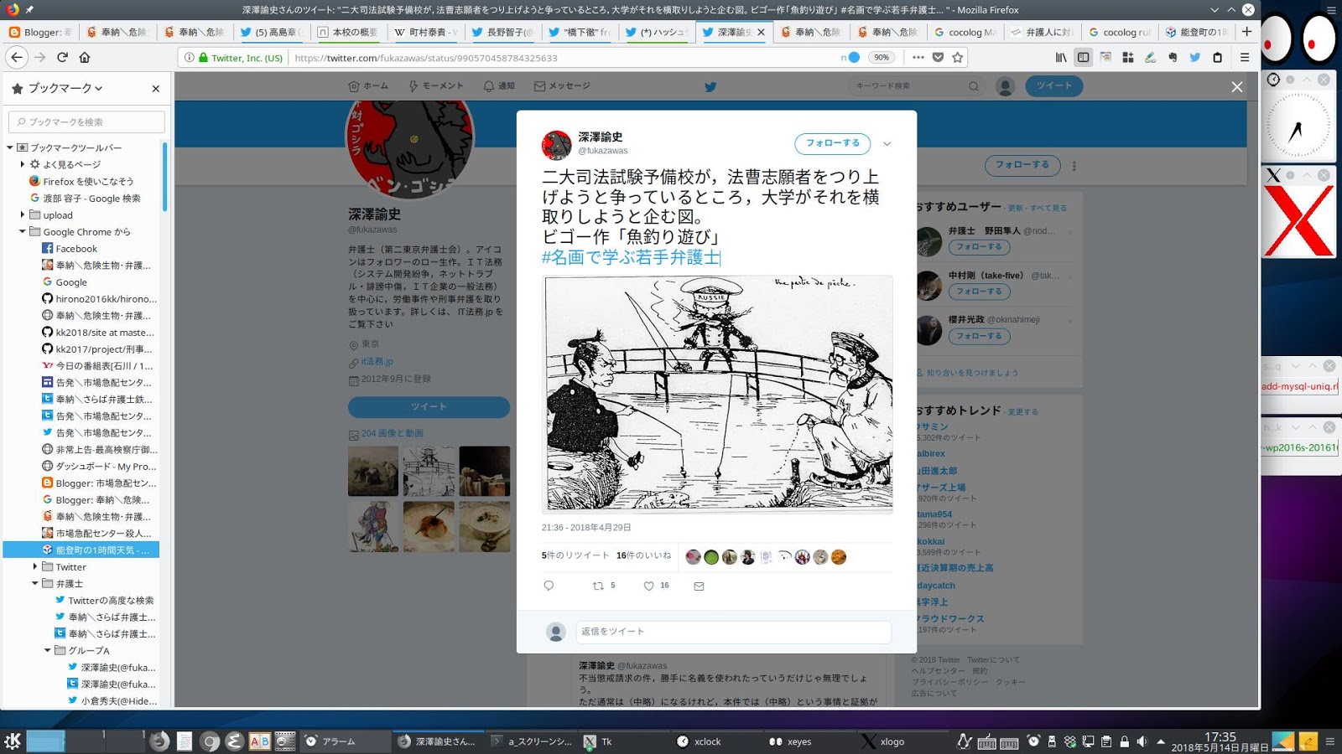Close the current 深澤諭史 tab
Viewport: 1342px width, 754px height.
pos(761,32)
